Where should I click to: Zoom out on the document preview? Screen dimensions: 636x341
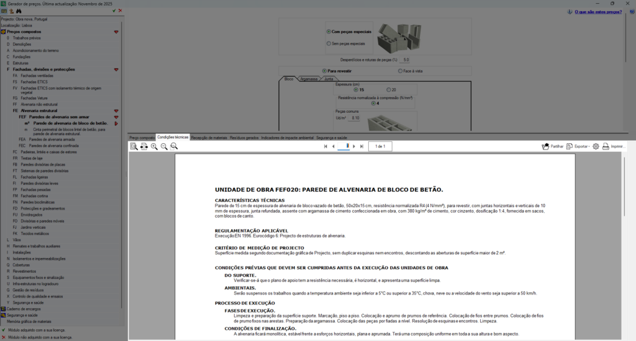(164, 146)
